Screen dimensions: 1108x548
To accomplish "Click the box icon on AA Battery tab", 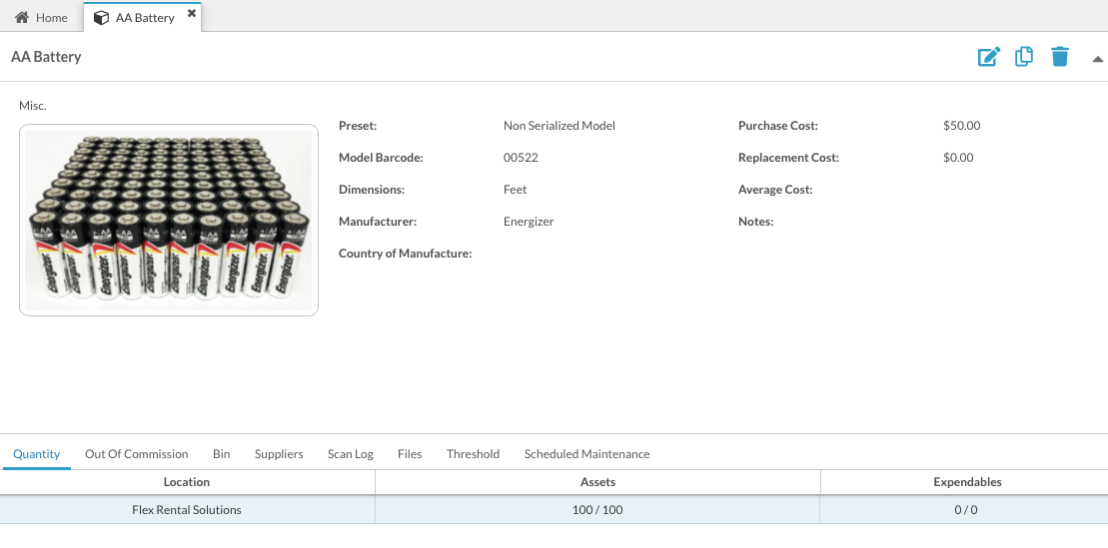I will click(x=101, y=18).
